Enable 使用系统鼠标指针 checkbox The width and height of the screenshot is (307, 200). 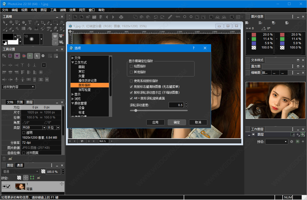131,81
